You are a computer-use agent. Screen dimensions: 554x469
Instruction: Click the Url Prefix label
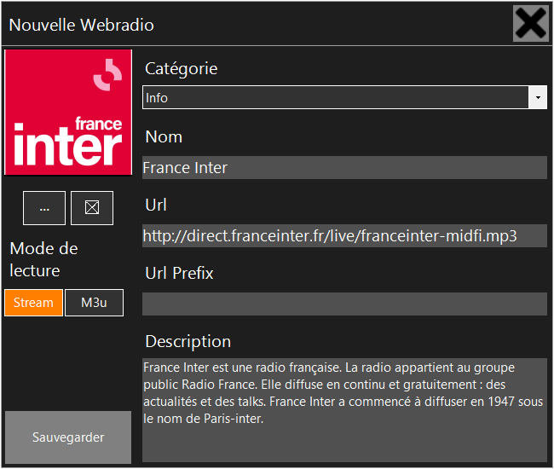coord(180,273)
